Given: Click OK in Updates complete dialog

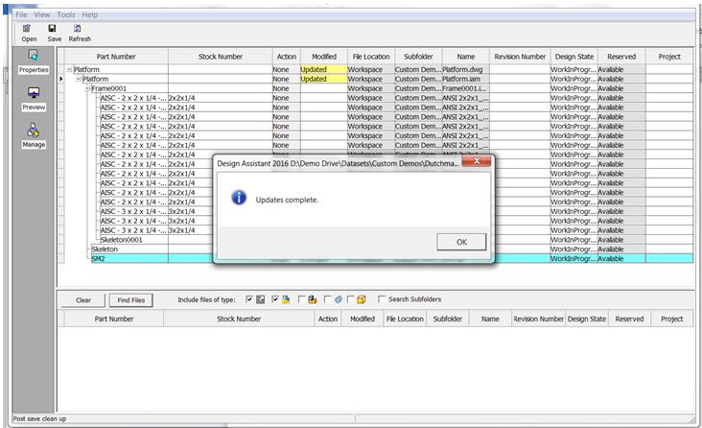Looking at the screenshot, I should pyautogui.click(x=461, y=242).
